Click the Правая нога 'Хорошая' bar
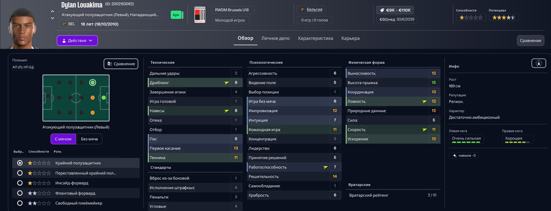The width and height of the screenshot is (551, 211). (517, 139)
